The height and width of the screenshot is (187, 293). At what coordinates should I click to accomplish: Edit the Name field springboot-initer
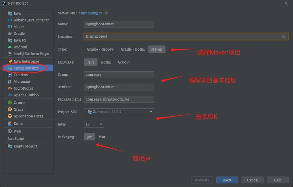point(119,24)
